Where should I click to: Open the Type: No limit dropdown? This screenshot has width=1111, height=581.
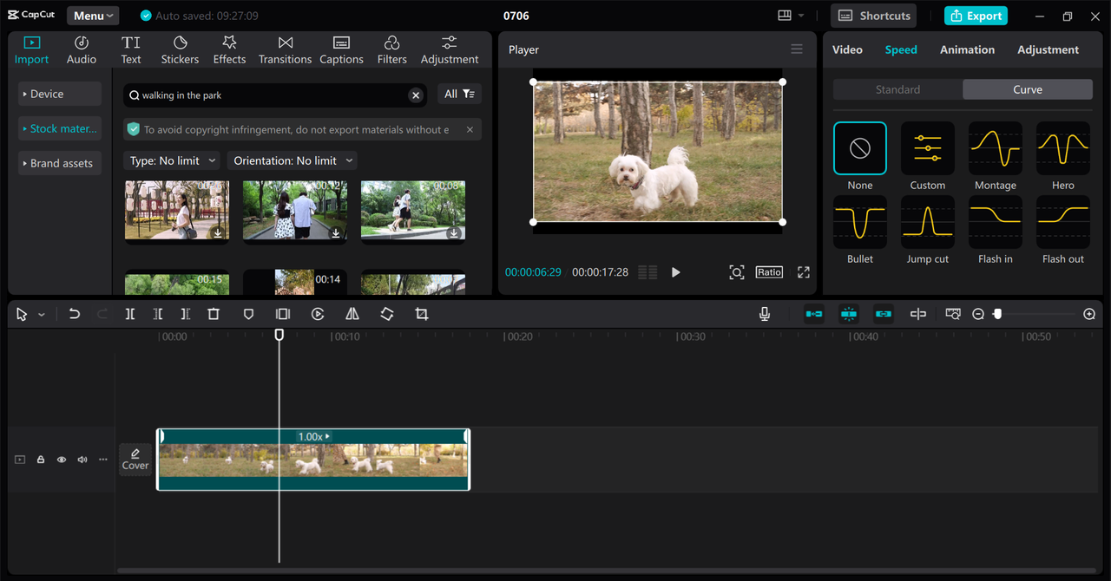click(171, 160)
